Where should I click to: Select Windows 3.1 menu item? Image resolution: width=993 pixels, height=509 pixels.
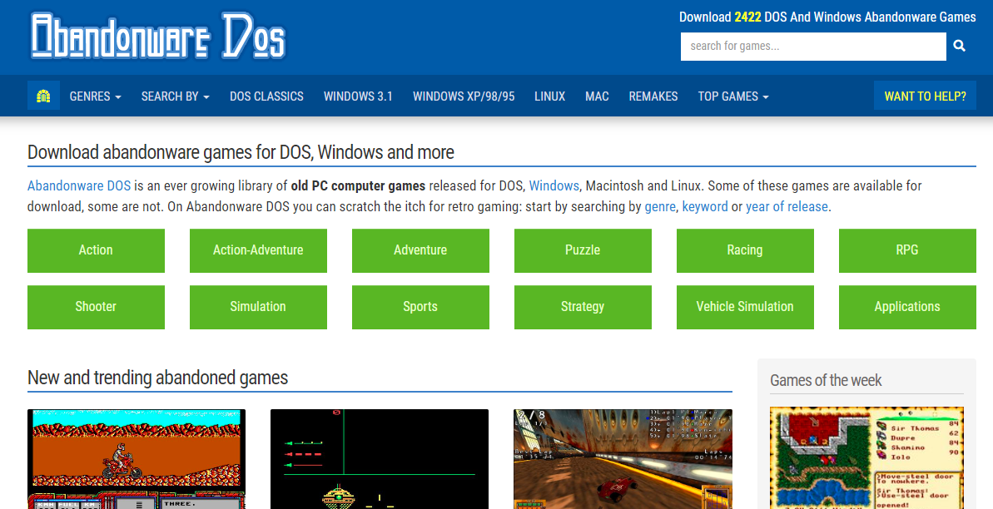click(x=358, y=96)
